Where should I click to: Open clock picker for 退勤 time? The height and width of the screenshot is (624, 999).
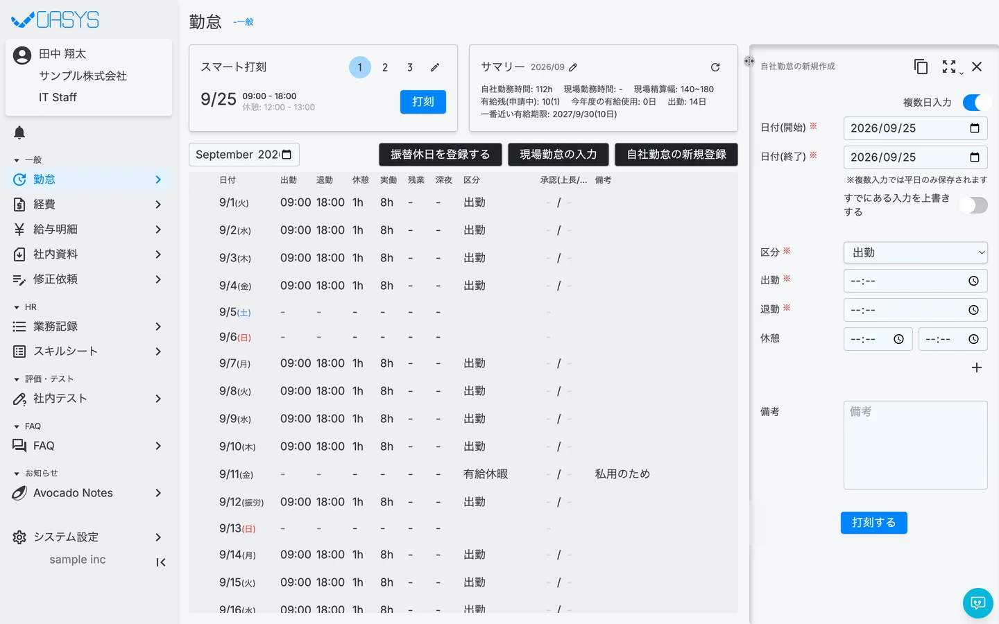pos(973,310)
